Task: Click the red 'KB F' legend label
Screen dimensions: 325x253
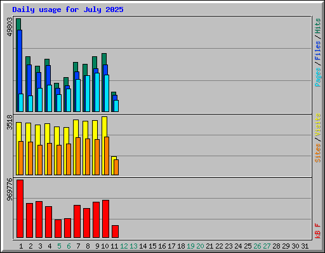Action: [318, 231]
